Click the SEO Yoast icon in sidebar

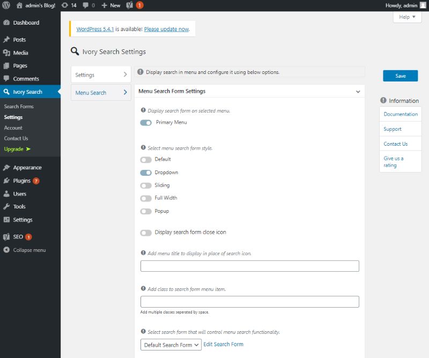(6, 237)
